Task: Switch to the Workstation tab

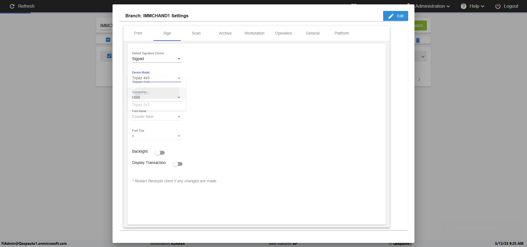Action: coord(254,33)
